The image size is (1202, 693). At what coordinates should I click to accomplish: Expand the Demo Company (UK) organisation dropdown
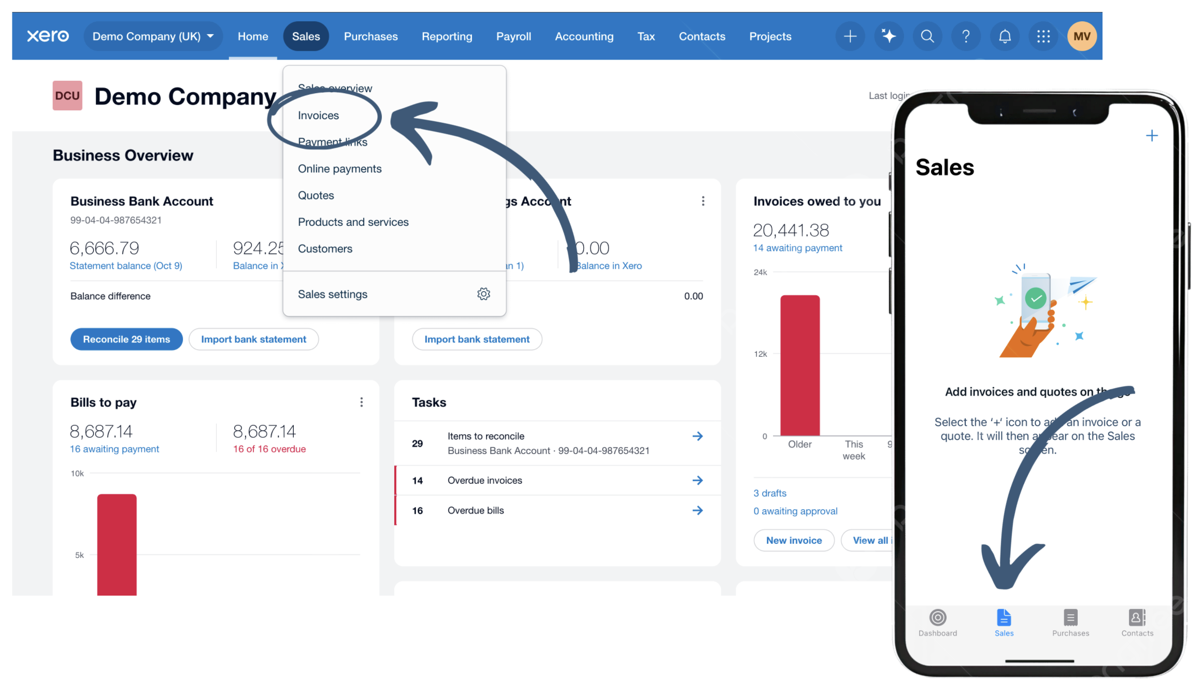pyautogui.click(x=153, y=36)
